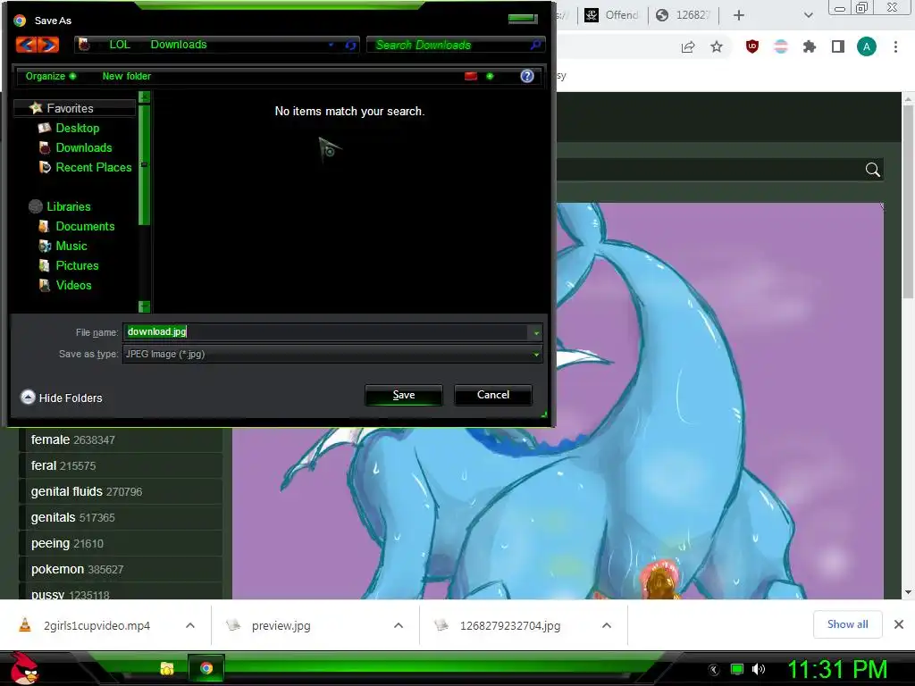Click New folder in the toolbar

[x=127, y=76]
